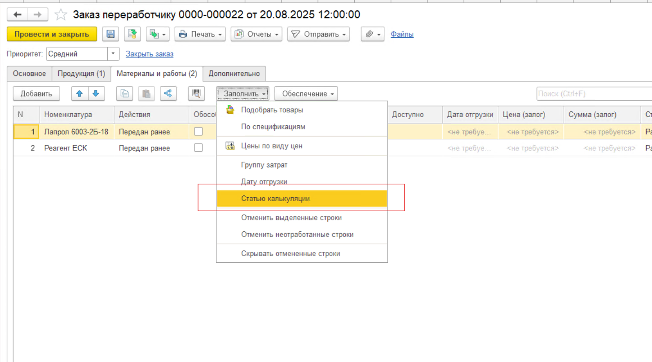Click the Провести и закрыть button

(52, 34)
